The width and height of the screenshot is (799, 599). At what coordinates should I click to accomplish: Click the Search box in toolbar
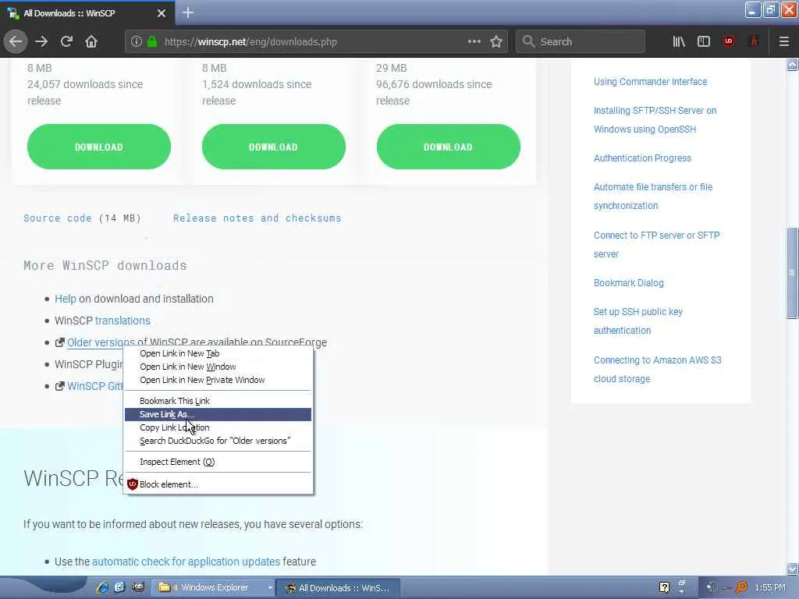coord(581,42)
